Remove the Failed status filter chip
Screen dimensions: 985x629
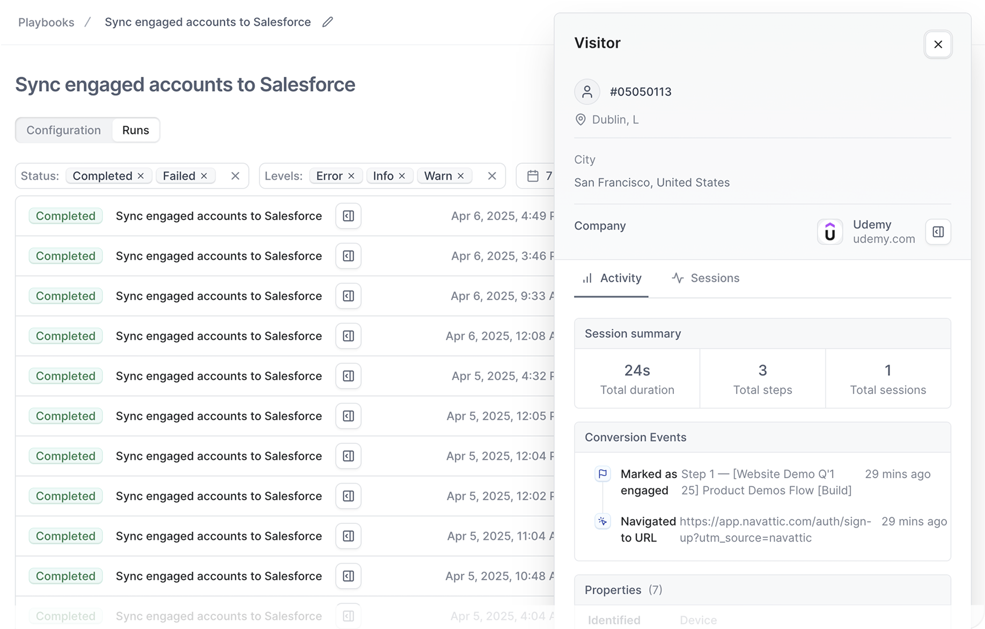[x=204, y=176]
